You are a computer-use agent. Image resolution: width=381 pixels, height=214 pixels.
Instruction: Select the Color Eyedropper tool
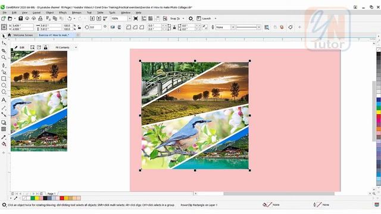coord(4,137)
